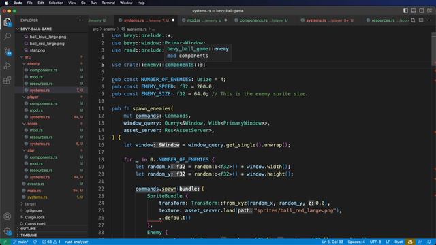Click Ln 5, Col 33 cursor position

point(332,242)
